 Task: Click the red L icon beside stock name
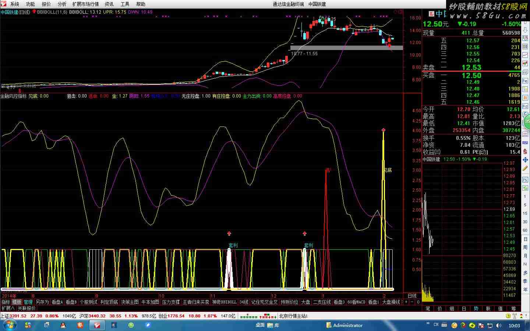coord(432,14)
